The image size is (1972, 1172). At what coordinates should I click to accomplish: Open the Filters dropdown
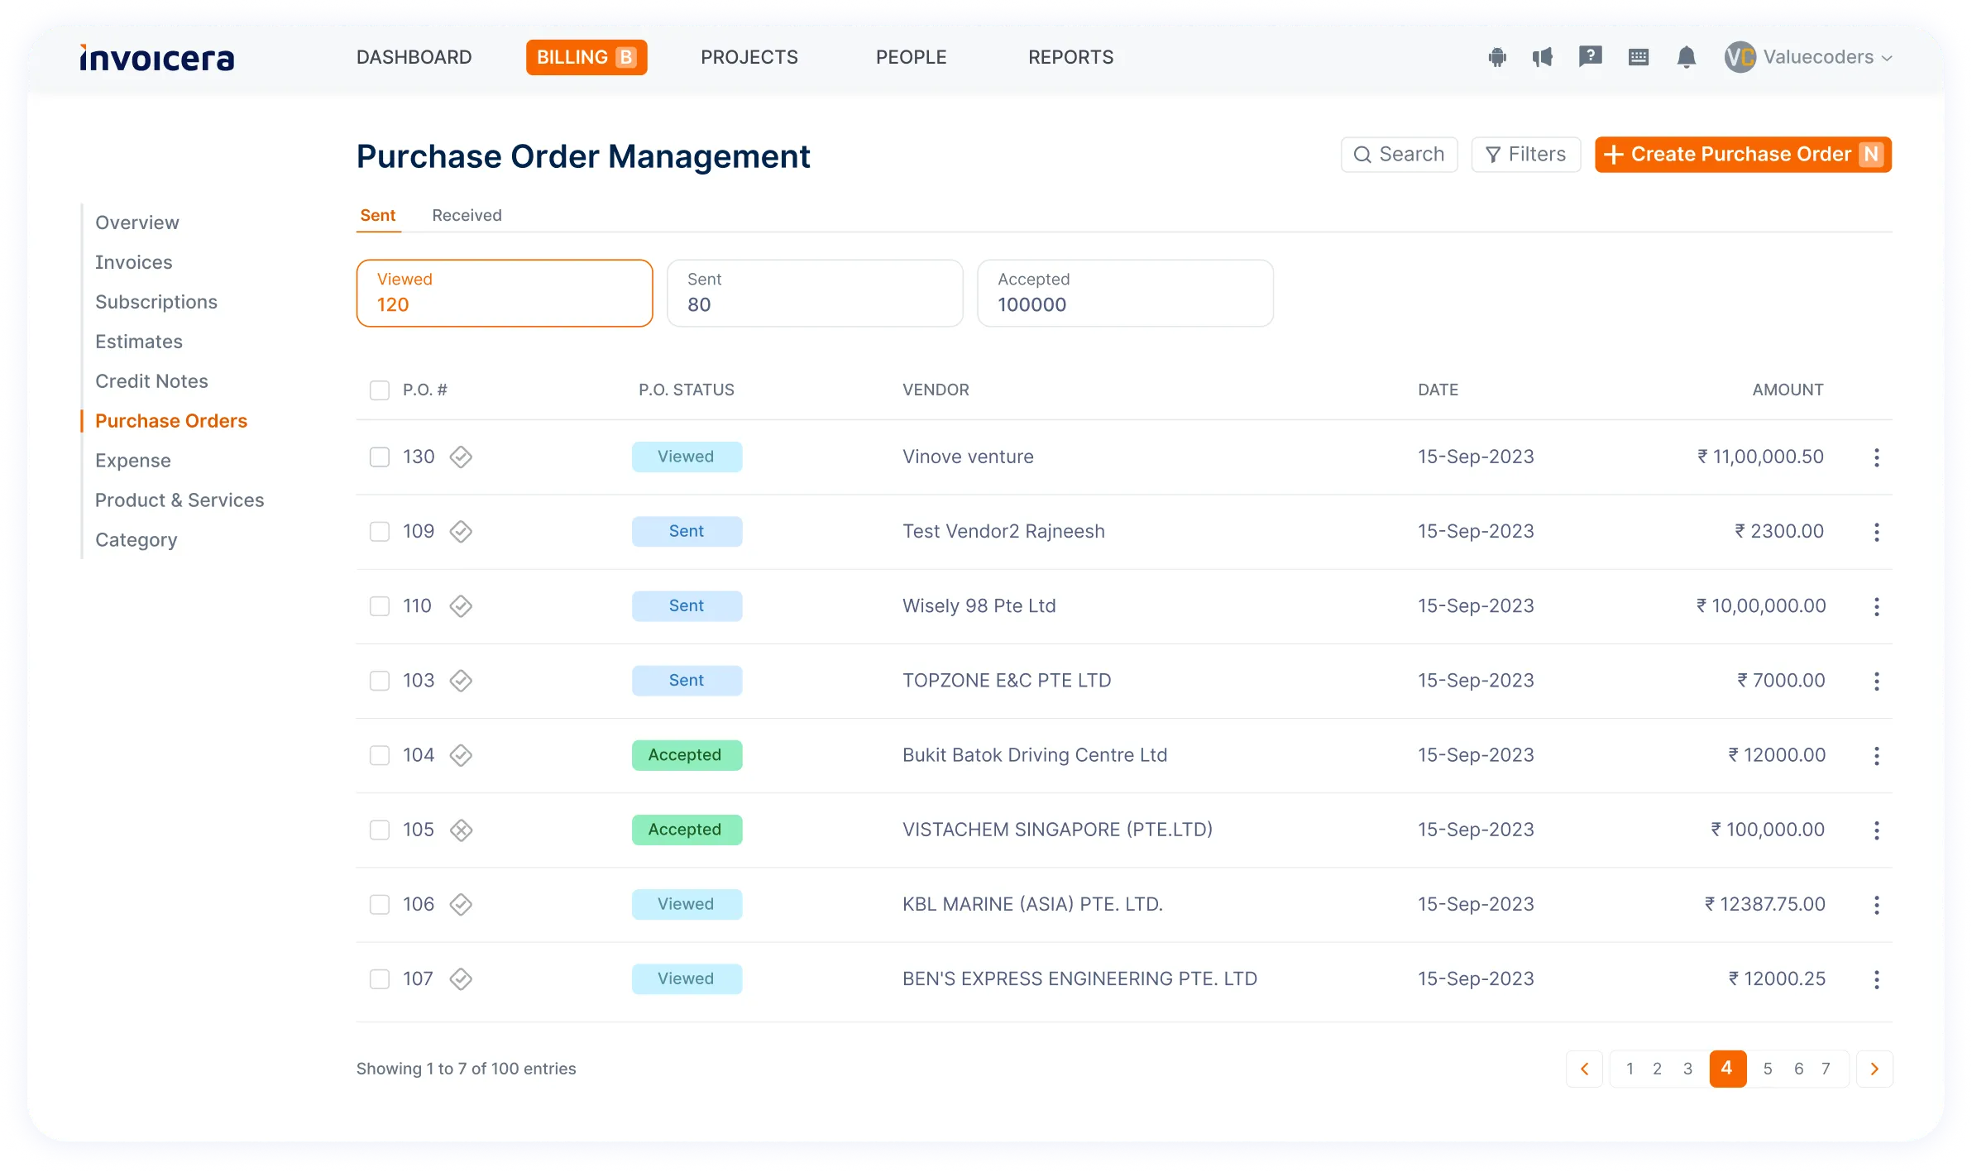coord(1525,155)
